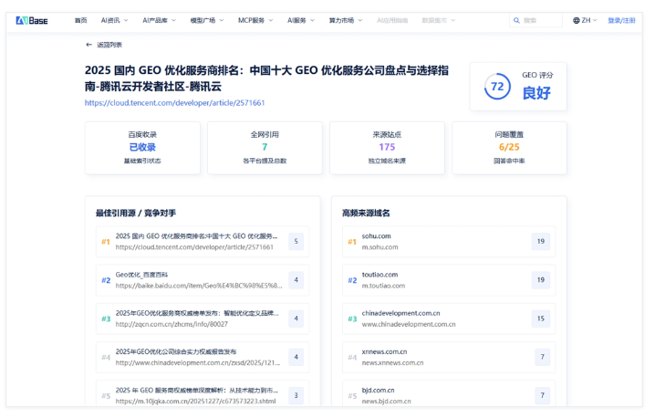Image resolution: width=655 pixels, height=418 pixels.
Task: Click the zqcn.com.cn URL text
Action: (172, 324)
